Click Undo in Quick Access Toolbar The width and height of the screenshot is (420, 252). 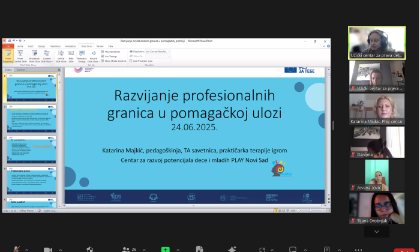click(14, 41)
